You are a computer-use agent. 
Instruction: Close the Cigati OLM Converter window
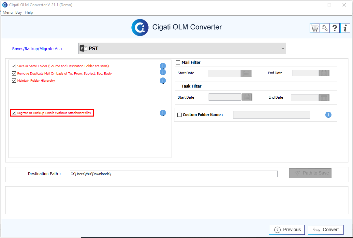[x=344, y=5]
